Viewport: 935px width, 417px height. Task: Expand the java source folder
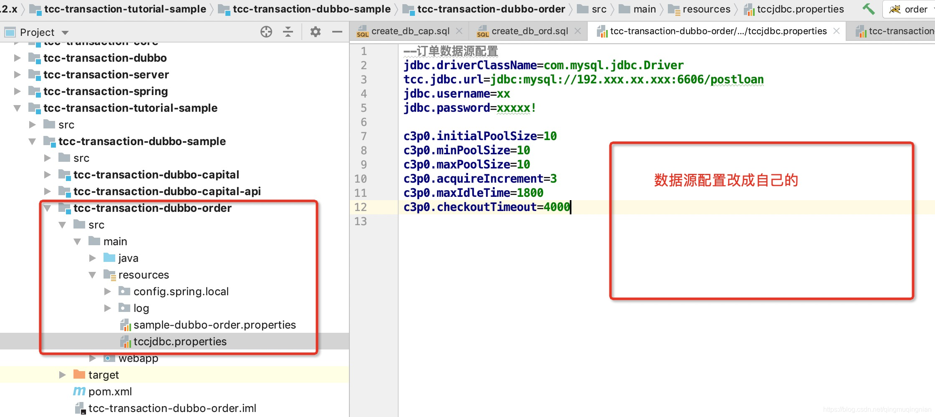pyautogui.click(x=92, y=258)
